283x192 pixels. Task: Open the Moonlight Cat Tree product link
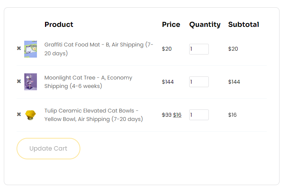(88, 82)
